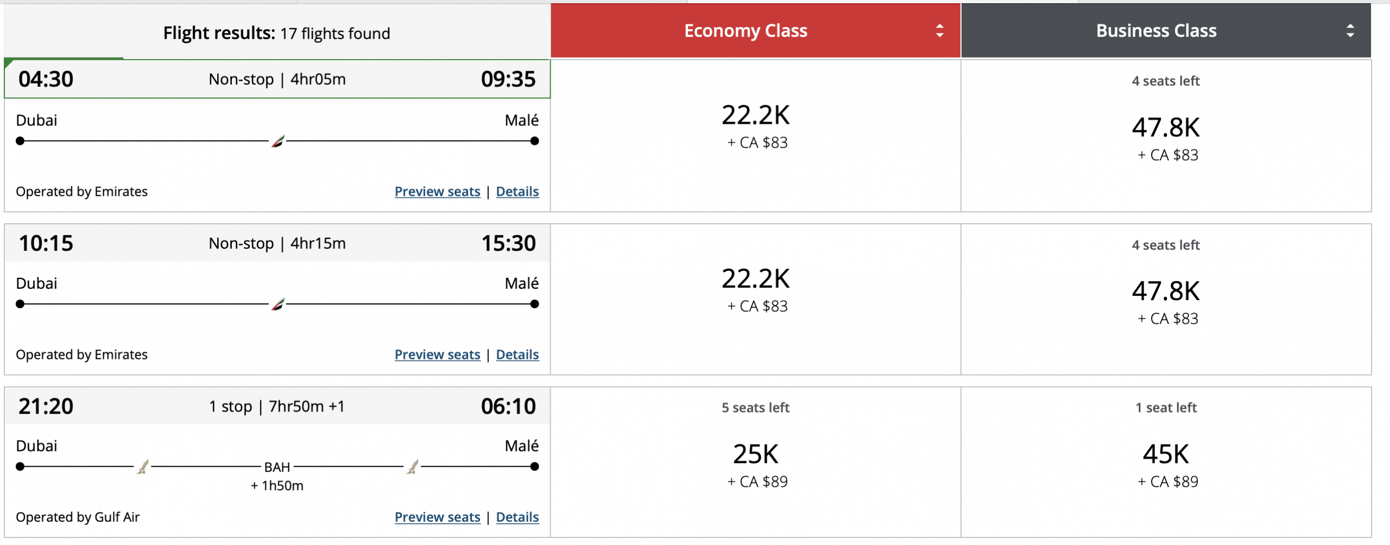
Task: Preview seats for the 10:15 Emirates flight
Action: [437, 354]
